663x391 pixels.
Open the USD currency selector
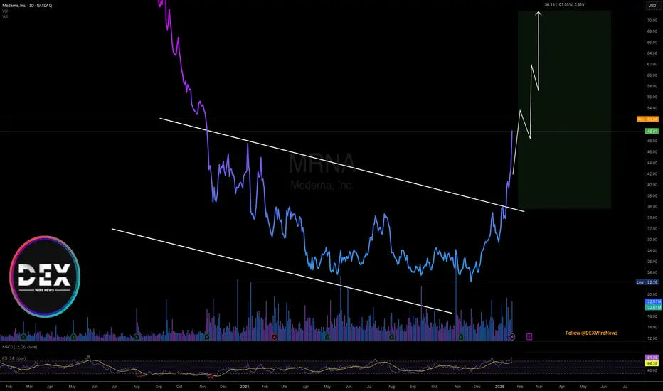652,6
